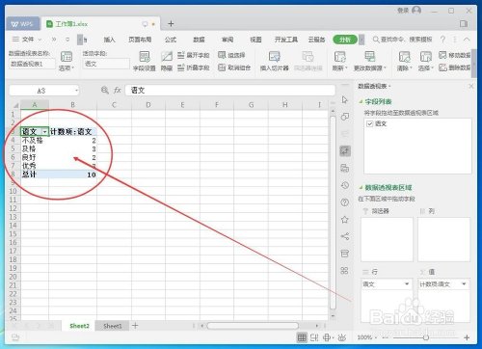This screenshot has height=349, width=482.
Task: Switch to the 公式 ribbon tab
Action: [x=171, y=40]
